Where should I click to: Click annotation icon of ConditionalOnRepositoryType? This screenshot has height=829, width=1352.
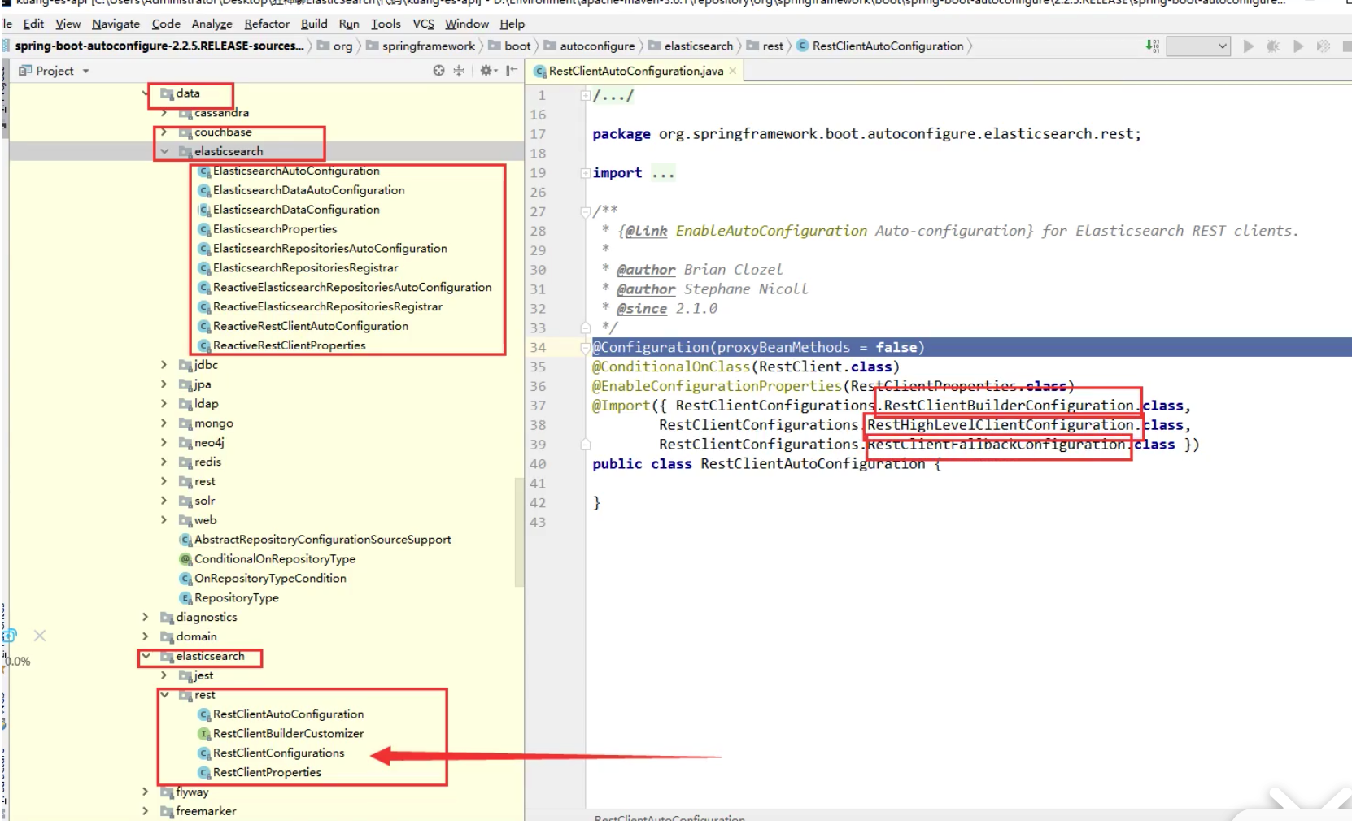click(x=185, y=559)
